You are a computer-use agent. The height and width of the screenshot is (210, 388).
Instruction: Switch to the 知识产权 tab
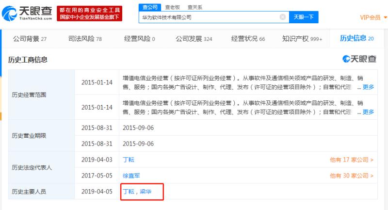(302, 39)
